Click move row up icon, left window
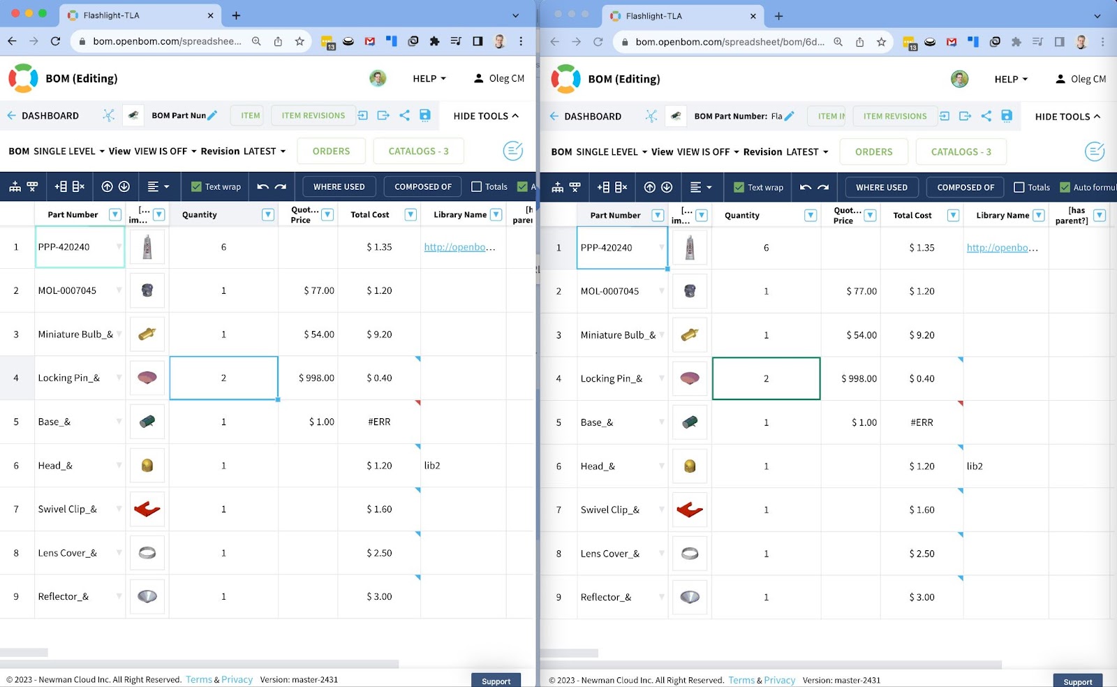This screenshot has height=687, width=1117. [107, 186]
